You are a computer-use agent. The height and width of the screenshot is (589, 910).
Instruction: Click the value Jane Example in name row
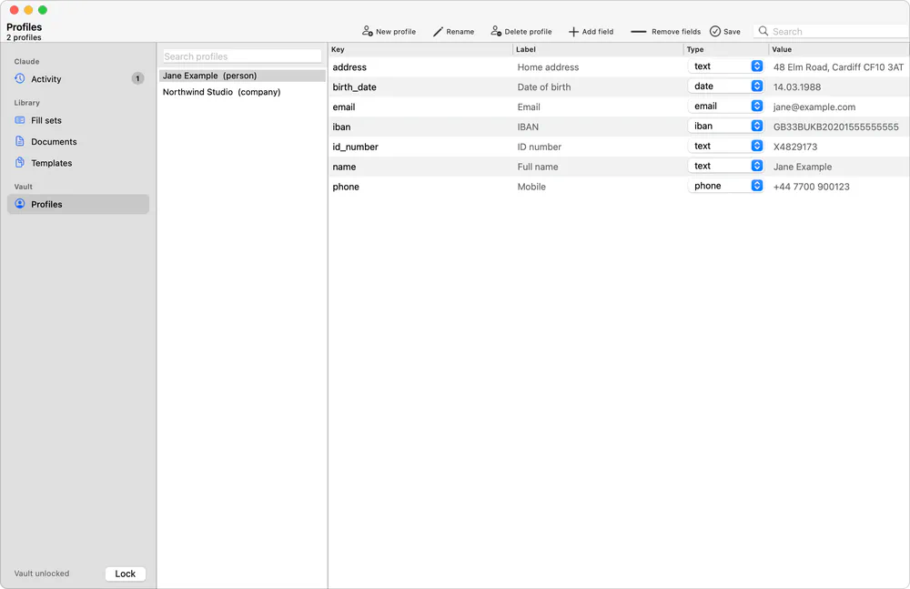click(802, 167)
